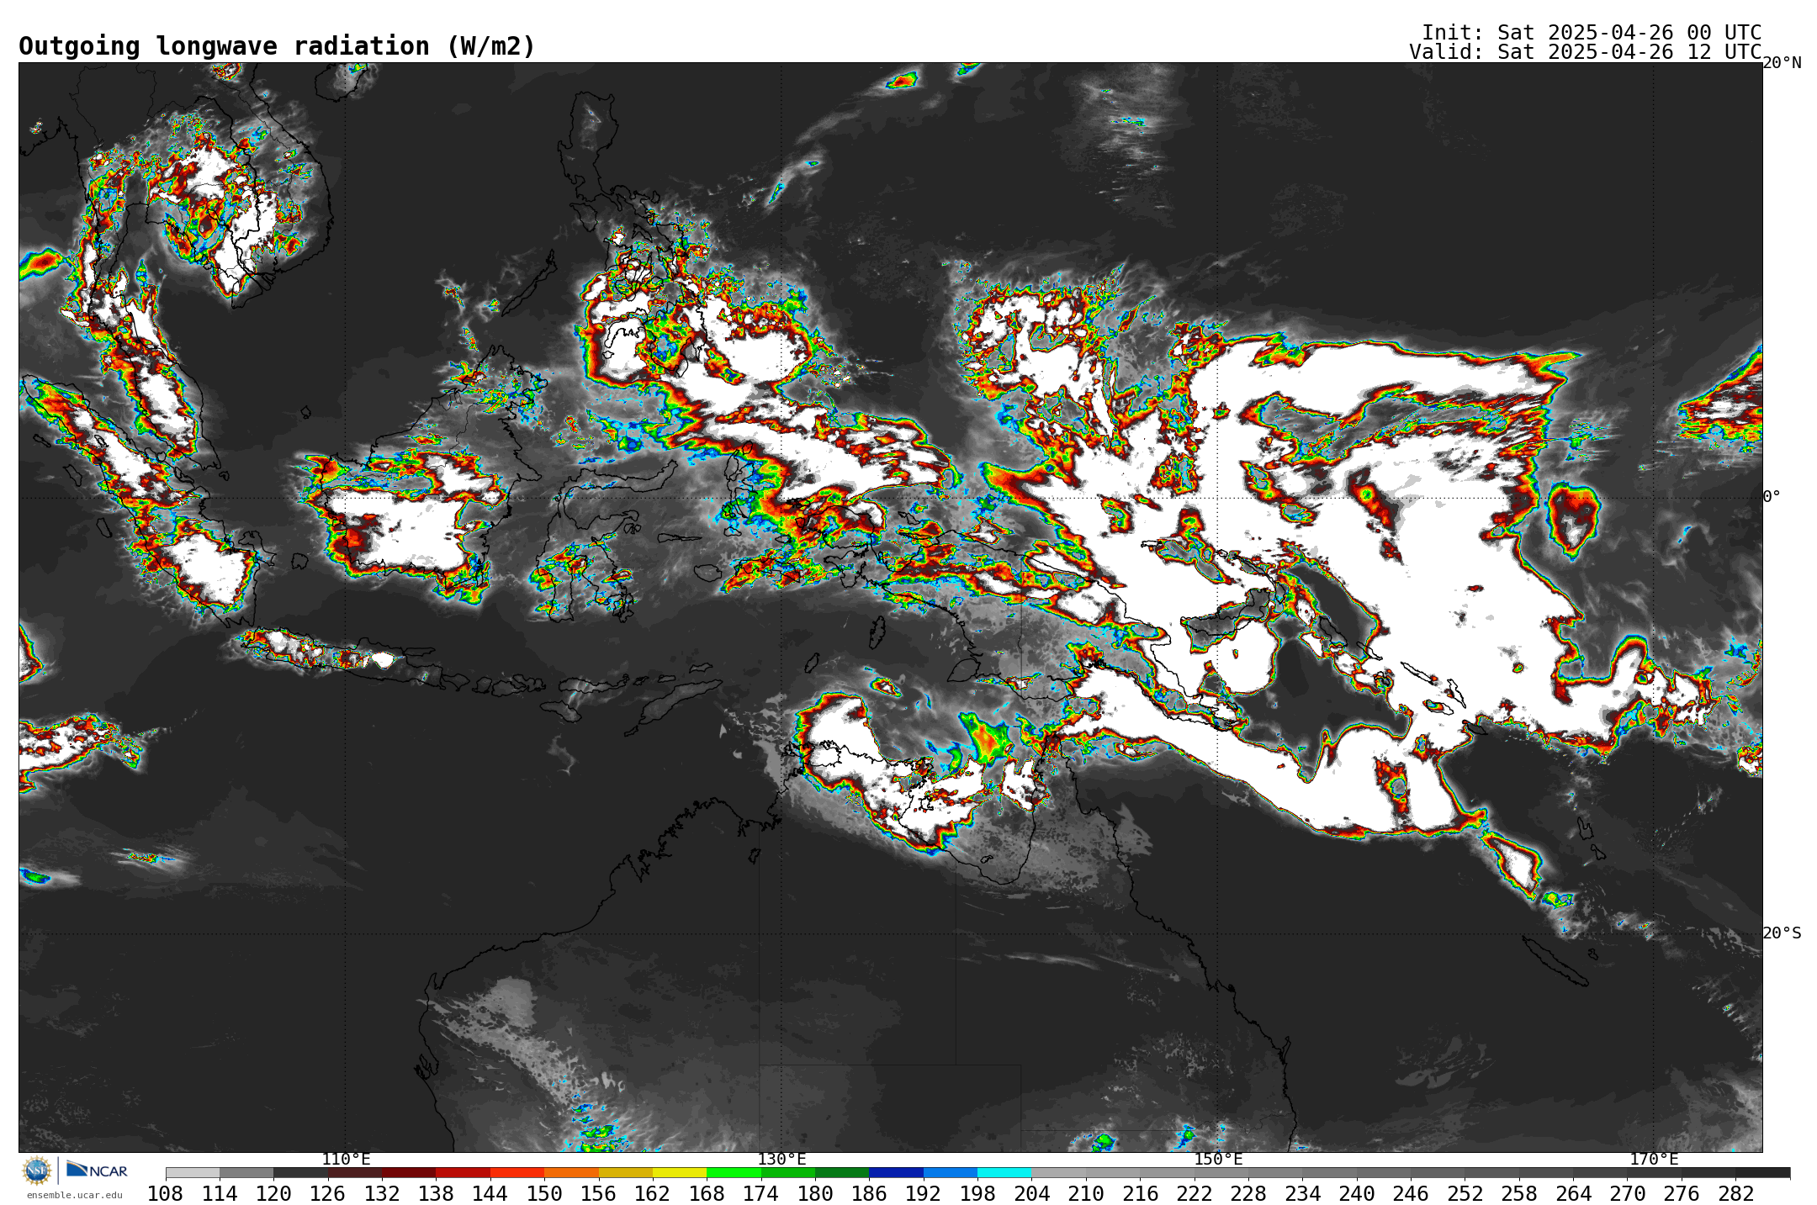The image size is (1817, 1205).
Task: Pick the light gray 108–114 colorbar swatch
Action: tap(193, 1173)
